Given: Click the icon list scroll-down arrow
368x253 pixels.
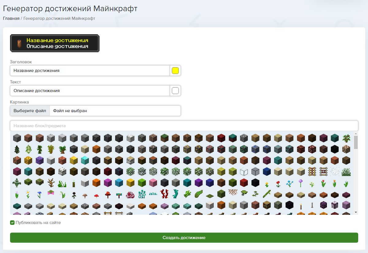Looking at the screenshot, I should (356, 212).
